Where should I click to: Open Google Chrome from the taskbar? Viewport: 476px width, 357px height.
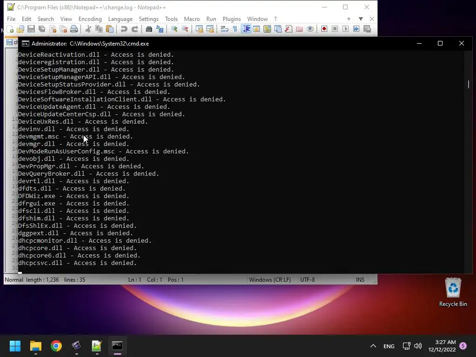tap(56, 346)
